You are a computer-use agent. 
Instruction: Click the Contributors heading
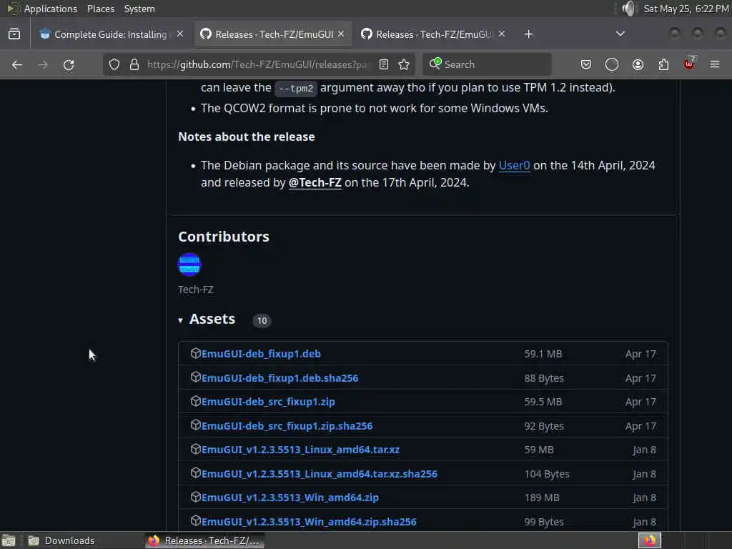224,237
